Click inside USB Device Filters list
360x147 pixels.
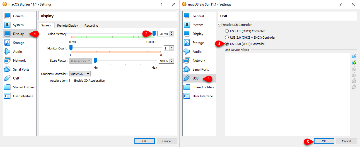(287, 94)
